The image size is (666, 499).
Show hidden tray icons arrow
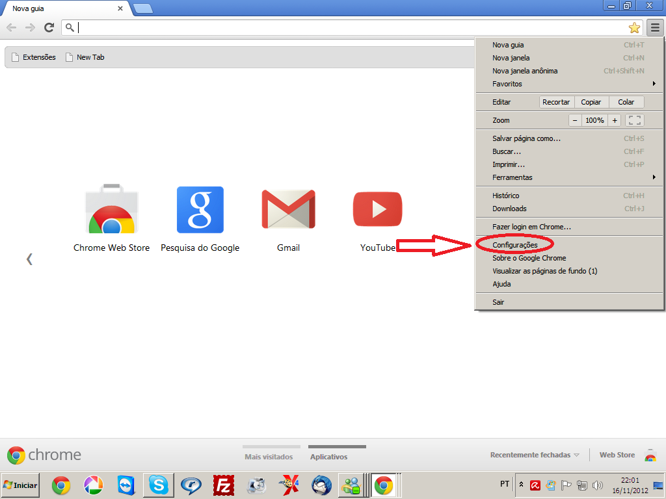pos(522,484)
